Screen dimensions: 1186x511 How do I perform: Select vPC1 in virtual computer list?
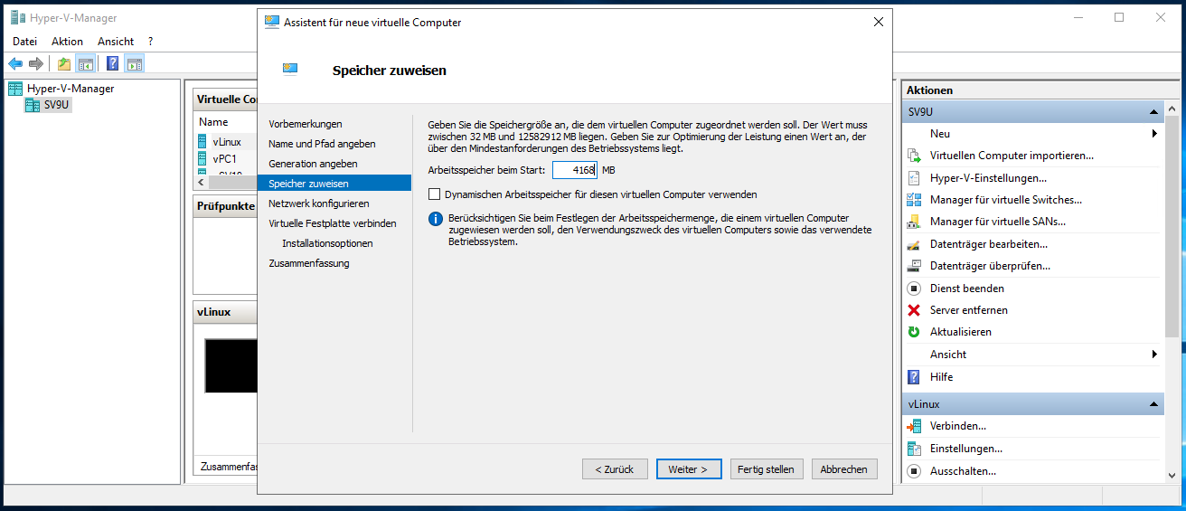point(224,158)
